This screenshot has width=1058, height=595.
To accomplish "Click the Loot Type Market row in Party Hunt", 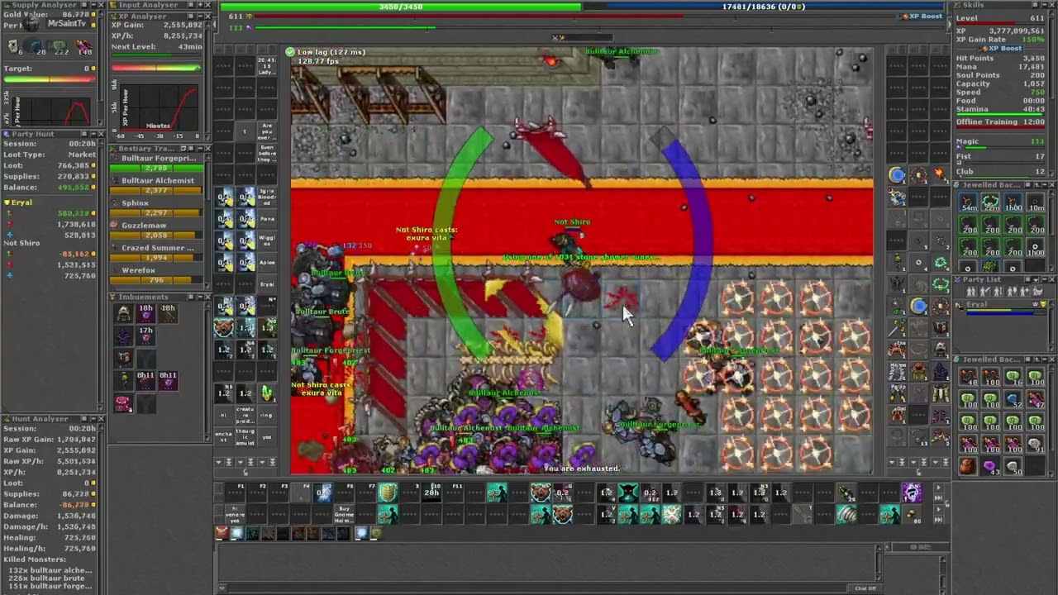I will (49, 155).
